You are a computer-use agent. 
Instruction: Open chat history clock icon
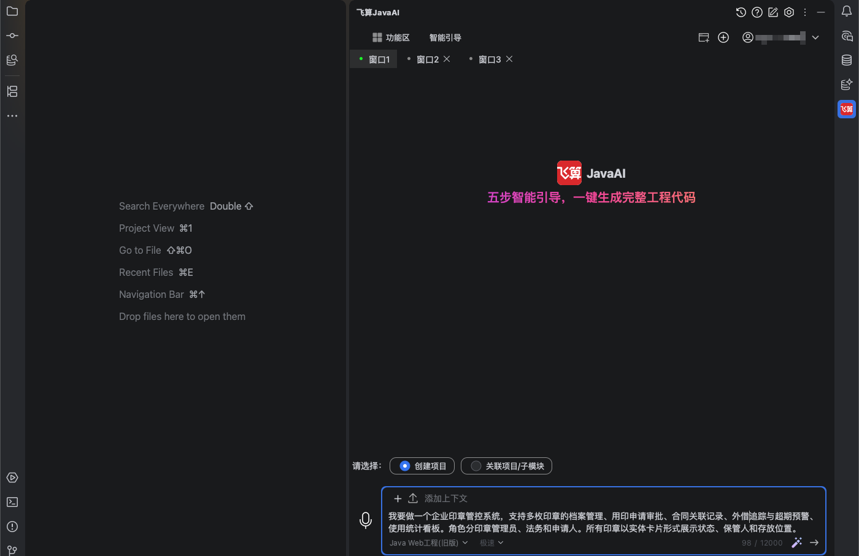tap(741, 12)
